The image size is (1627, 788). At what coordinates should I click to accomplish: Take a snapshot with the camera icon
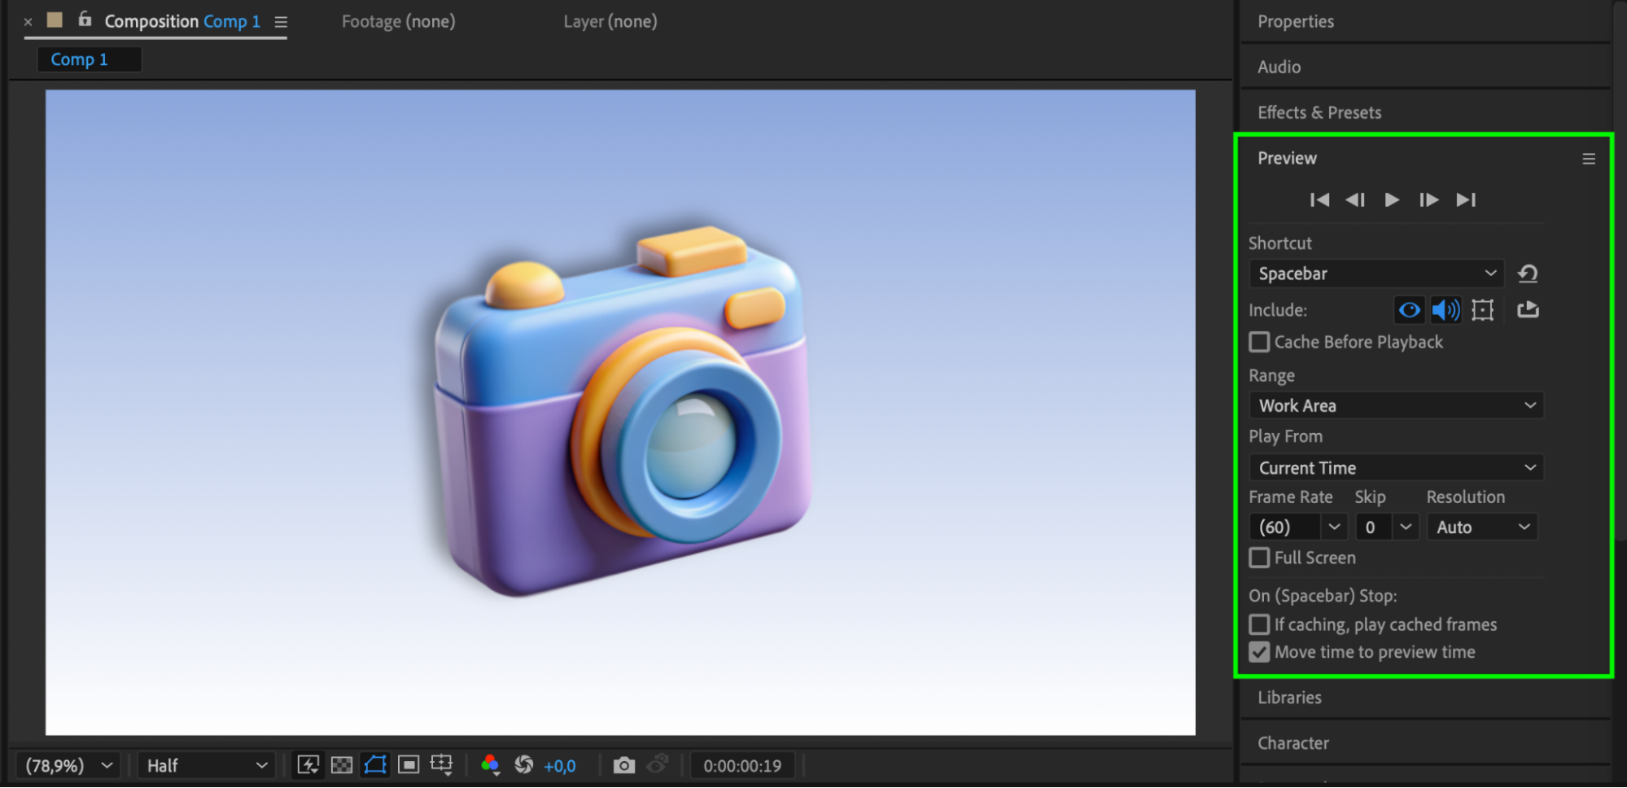623,765
